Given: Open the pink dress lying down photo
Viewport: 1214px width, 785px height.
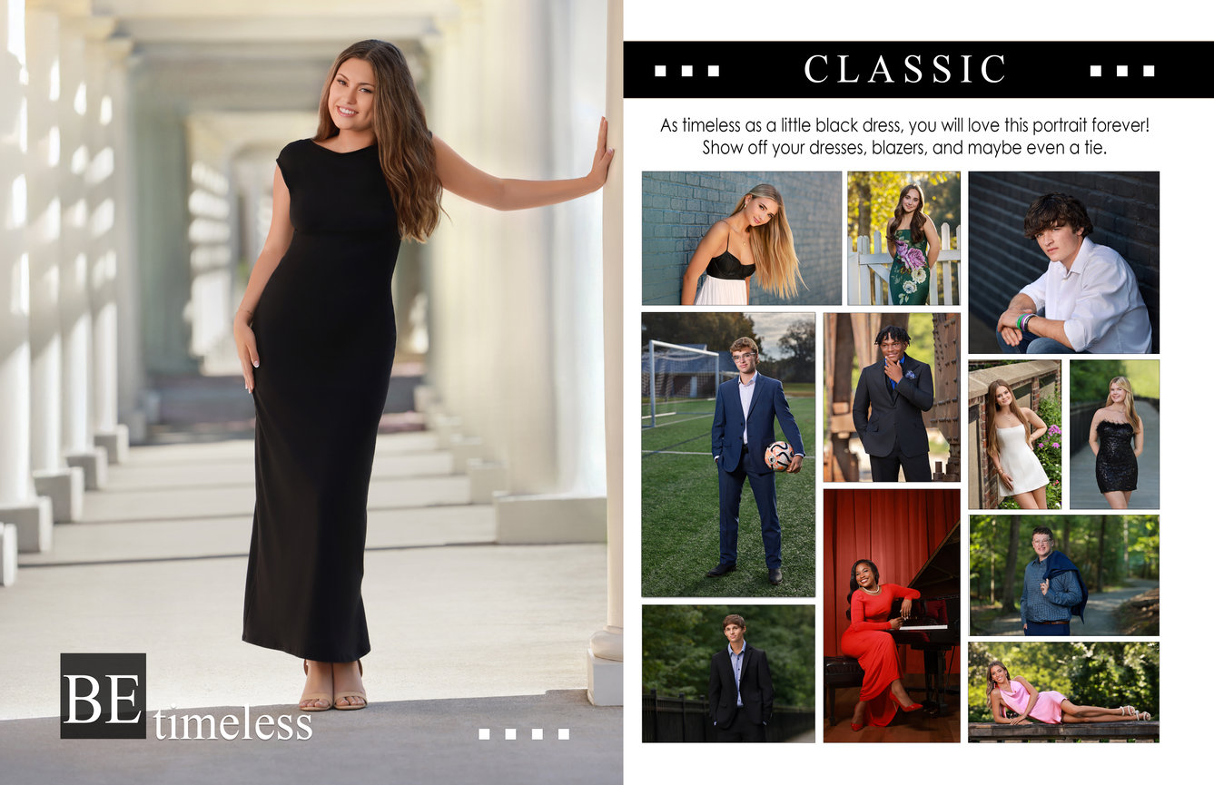Looking at the screenshot, I should point(1063,692).
